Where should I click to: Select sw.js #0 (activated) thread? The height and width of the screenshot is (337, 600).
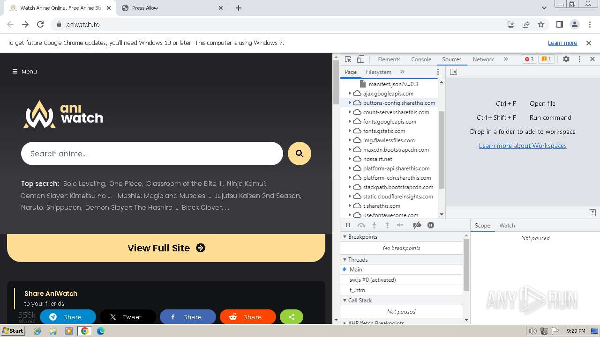pos(402,280)
